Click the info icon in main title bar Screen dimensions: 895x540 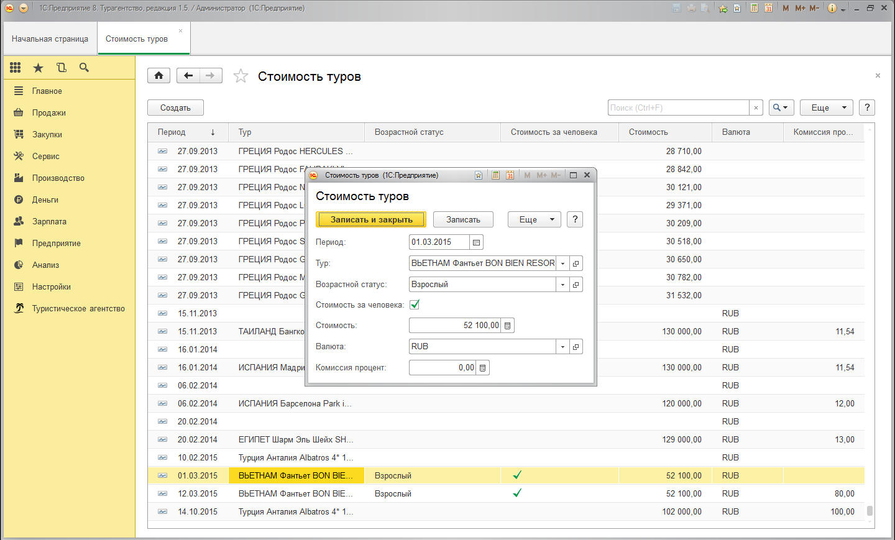pos(832,8)
